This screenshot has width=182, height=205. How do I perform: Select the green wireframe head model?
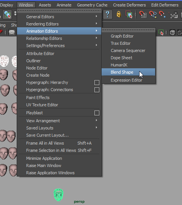click(x=58, y=195)
